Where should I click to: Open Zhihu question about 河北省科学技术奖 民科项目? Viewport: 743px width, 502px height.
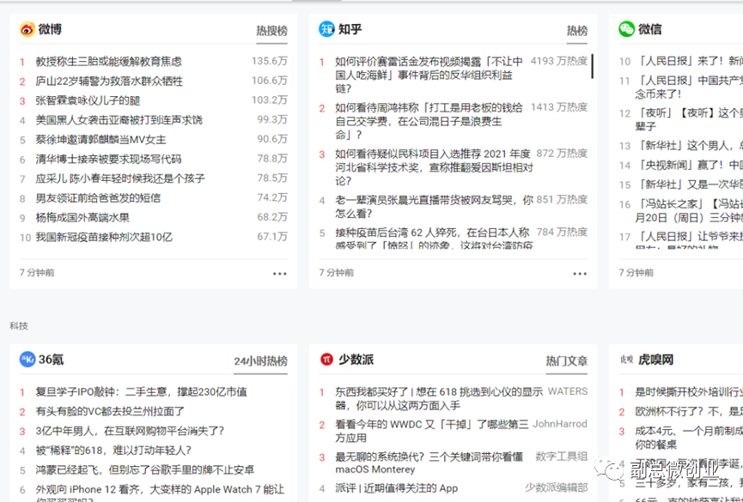point(434,167)
